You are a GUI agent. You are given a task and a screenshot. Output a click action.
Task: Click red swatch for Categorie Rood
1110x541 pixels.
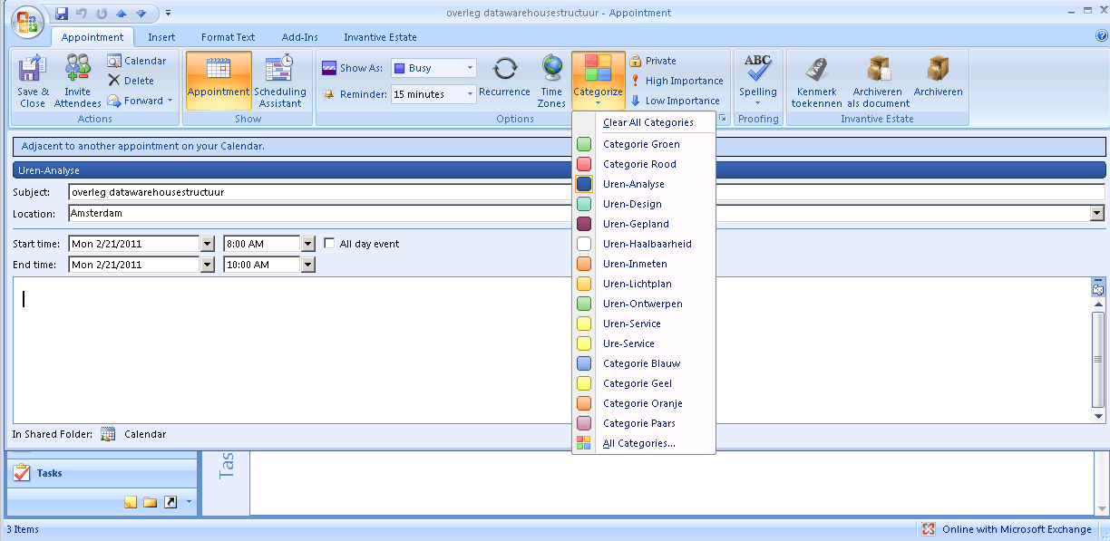coord(584,164)
